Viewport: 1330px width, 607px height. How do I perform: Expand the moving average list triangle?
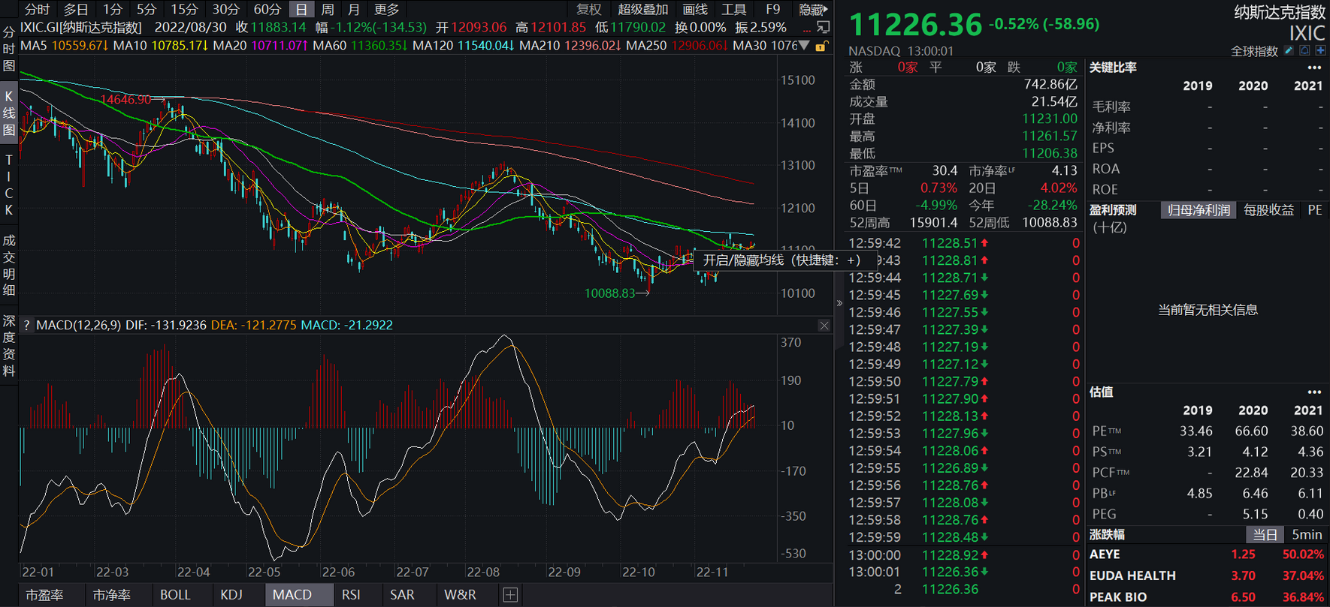click(x=805, y=46)
